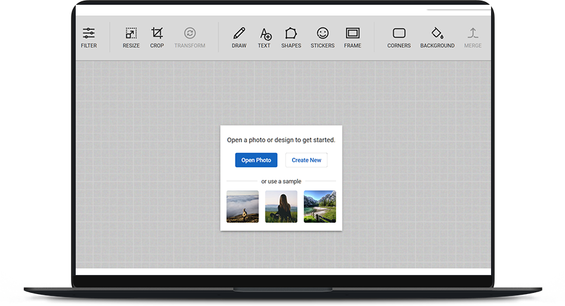Screen dimensions: 565x306
Task: Select the Resize tool
Action: pyautogui.click(x=131, y=38)
